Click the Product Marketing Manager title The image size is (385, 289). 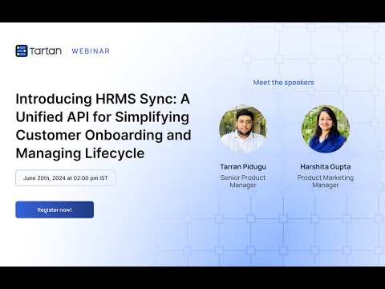[326, 181]
